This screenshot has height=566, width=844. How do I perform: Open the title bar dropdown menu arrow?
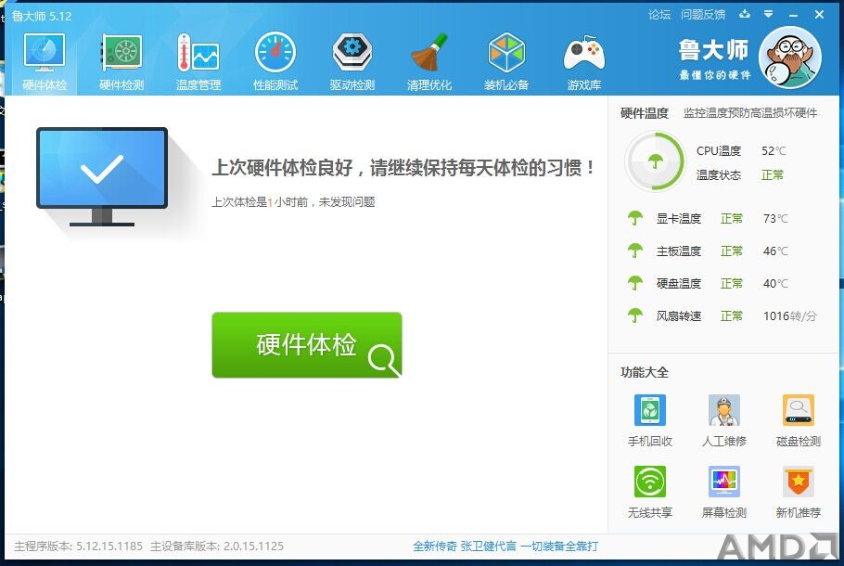point(769,14)
